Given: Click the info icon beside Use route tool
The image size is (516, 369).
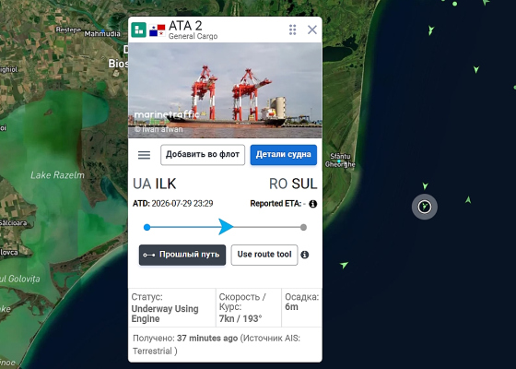Looking at the screenshot, I should point(305,255).
